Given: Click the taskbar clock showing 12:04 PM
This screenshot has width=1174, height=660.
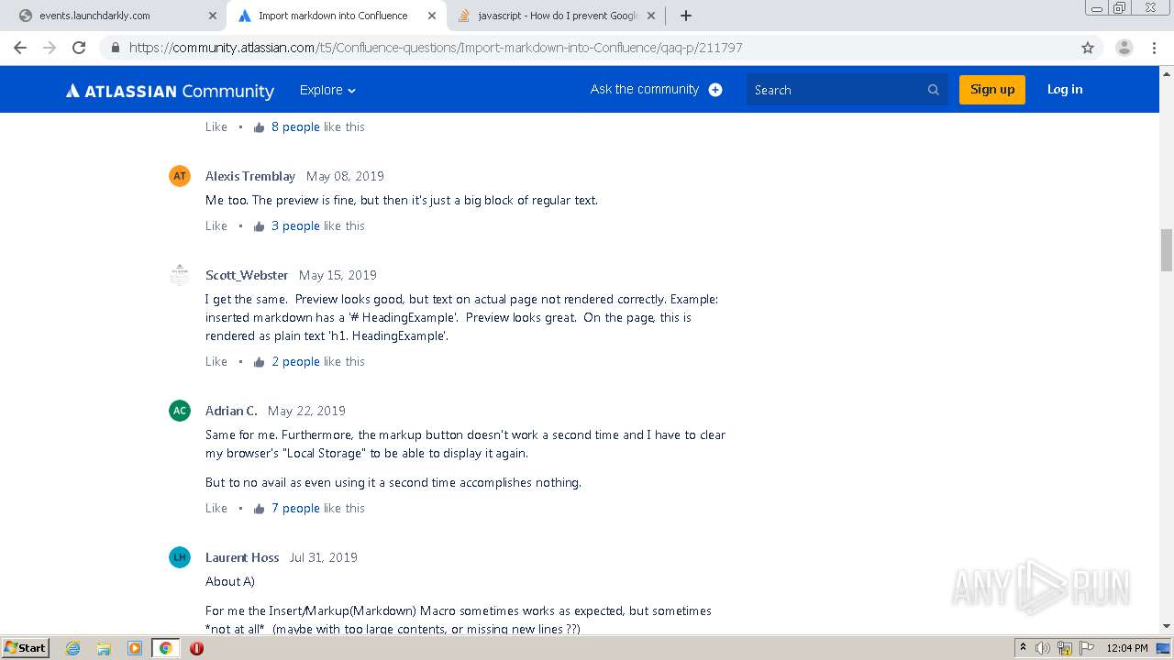Looking at the screenshot, I should coord(1127,648).
